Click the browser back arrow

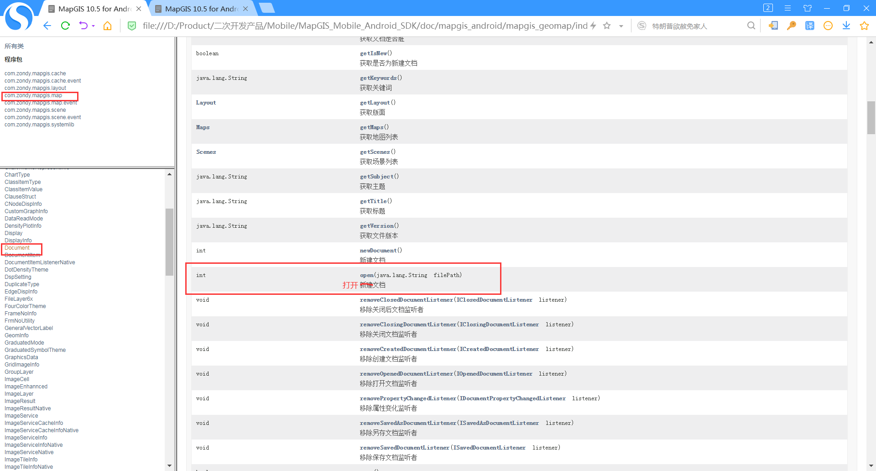tap(47, 26)
